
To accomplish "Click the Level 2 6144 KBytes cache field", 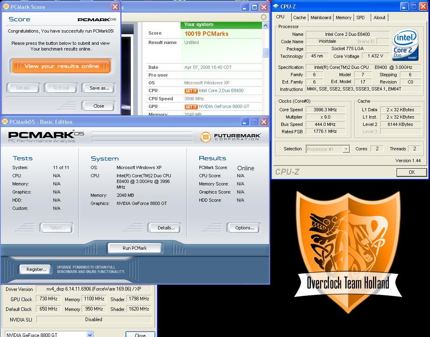I will coord(400,124).
